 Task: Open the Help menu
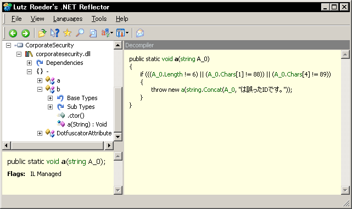[122, 19]
